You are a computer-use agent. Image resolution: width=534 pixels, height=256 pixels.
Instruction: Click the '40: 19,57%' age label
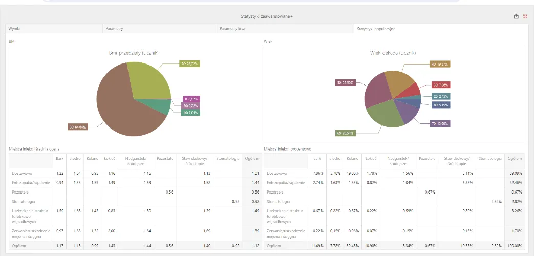pos(440,64)
